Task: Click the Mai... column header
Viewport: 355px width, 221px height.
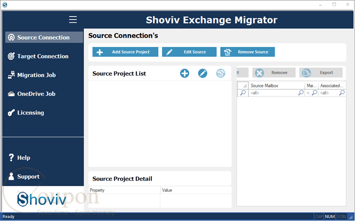Action: click(x=311, y=86)
